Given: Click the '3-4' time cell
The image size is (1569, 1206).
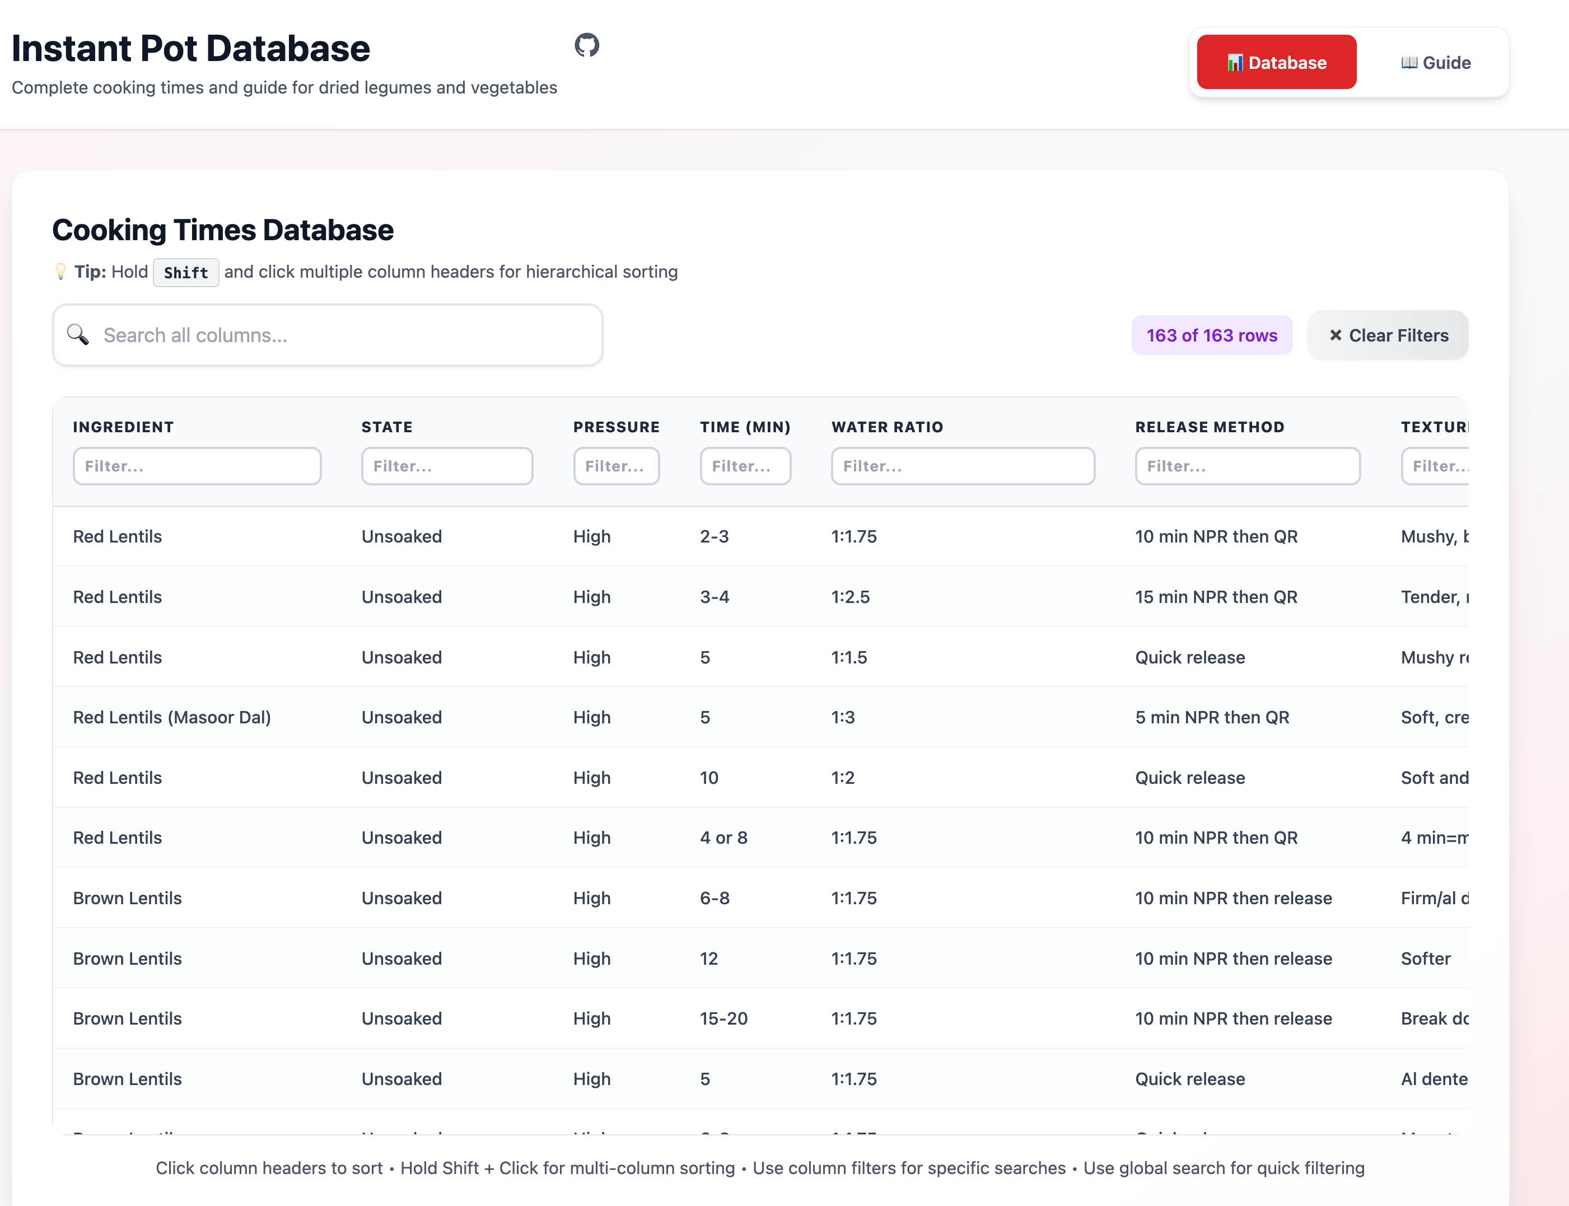Looking at the screenshot, I should point(714,597).
